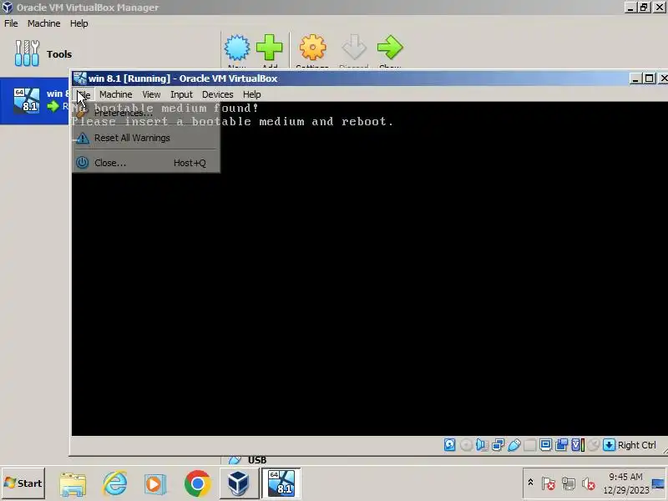Select the win 8.1 machine icon in list
The width and height of the screenshot is (668, 501).
coord(27,100)
